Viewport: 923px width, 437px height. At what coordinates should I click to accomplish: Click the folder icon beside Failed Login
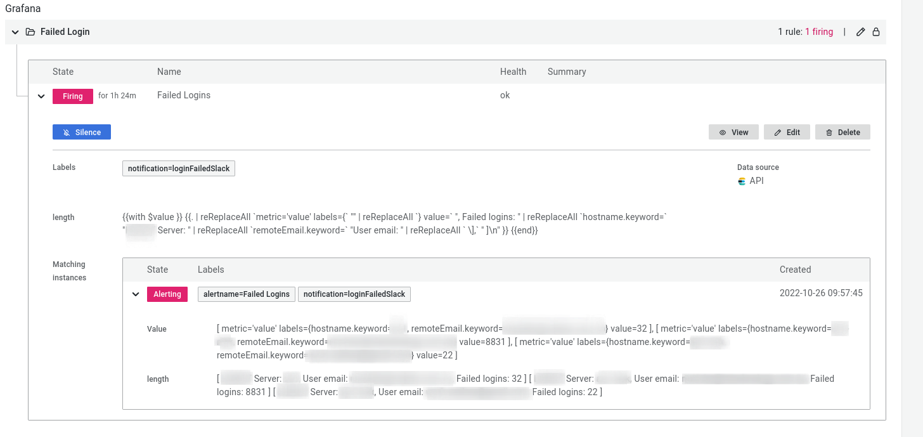pyautogui.click(x=30, y=32)
